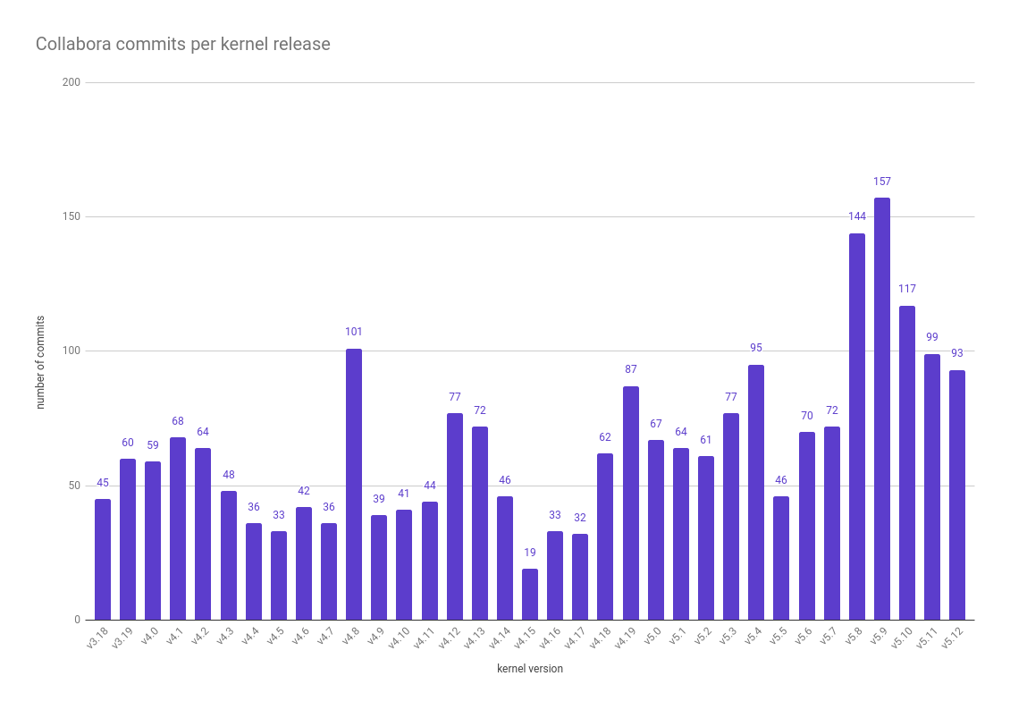This screenshot has width=1010, height=710.
Task: Click the 150 tick on the y-axis
Action: [72, 216]
